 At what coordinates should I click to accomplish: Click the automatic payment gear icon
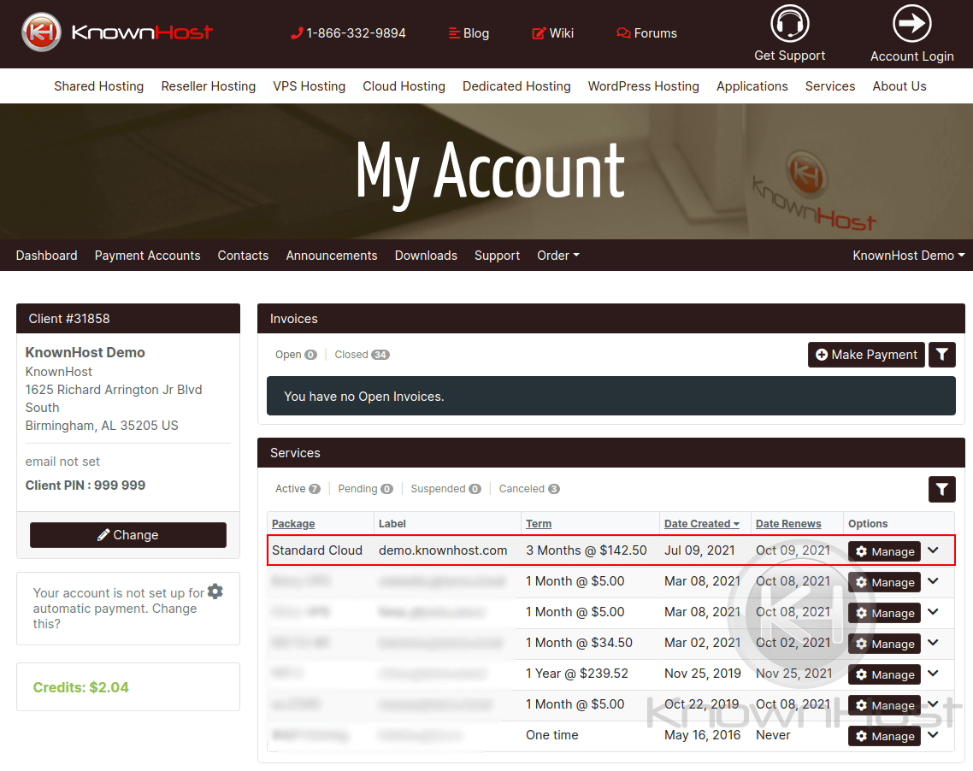pyautogui.click(x=215, y=591)
